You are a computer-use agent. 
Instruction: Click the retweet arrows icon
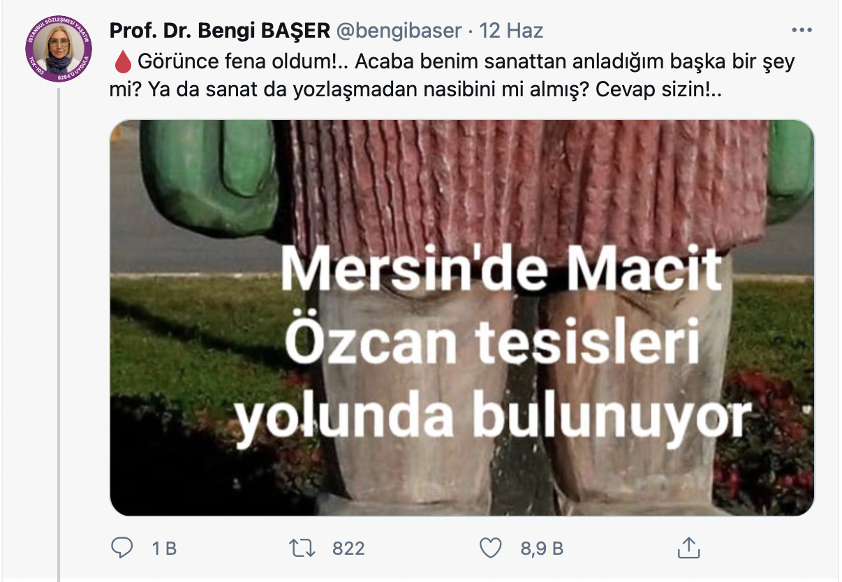(302, 549)
